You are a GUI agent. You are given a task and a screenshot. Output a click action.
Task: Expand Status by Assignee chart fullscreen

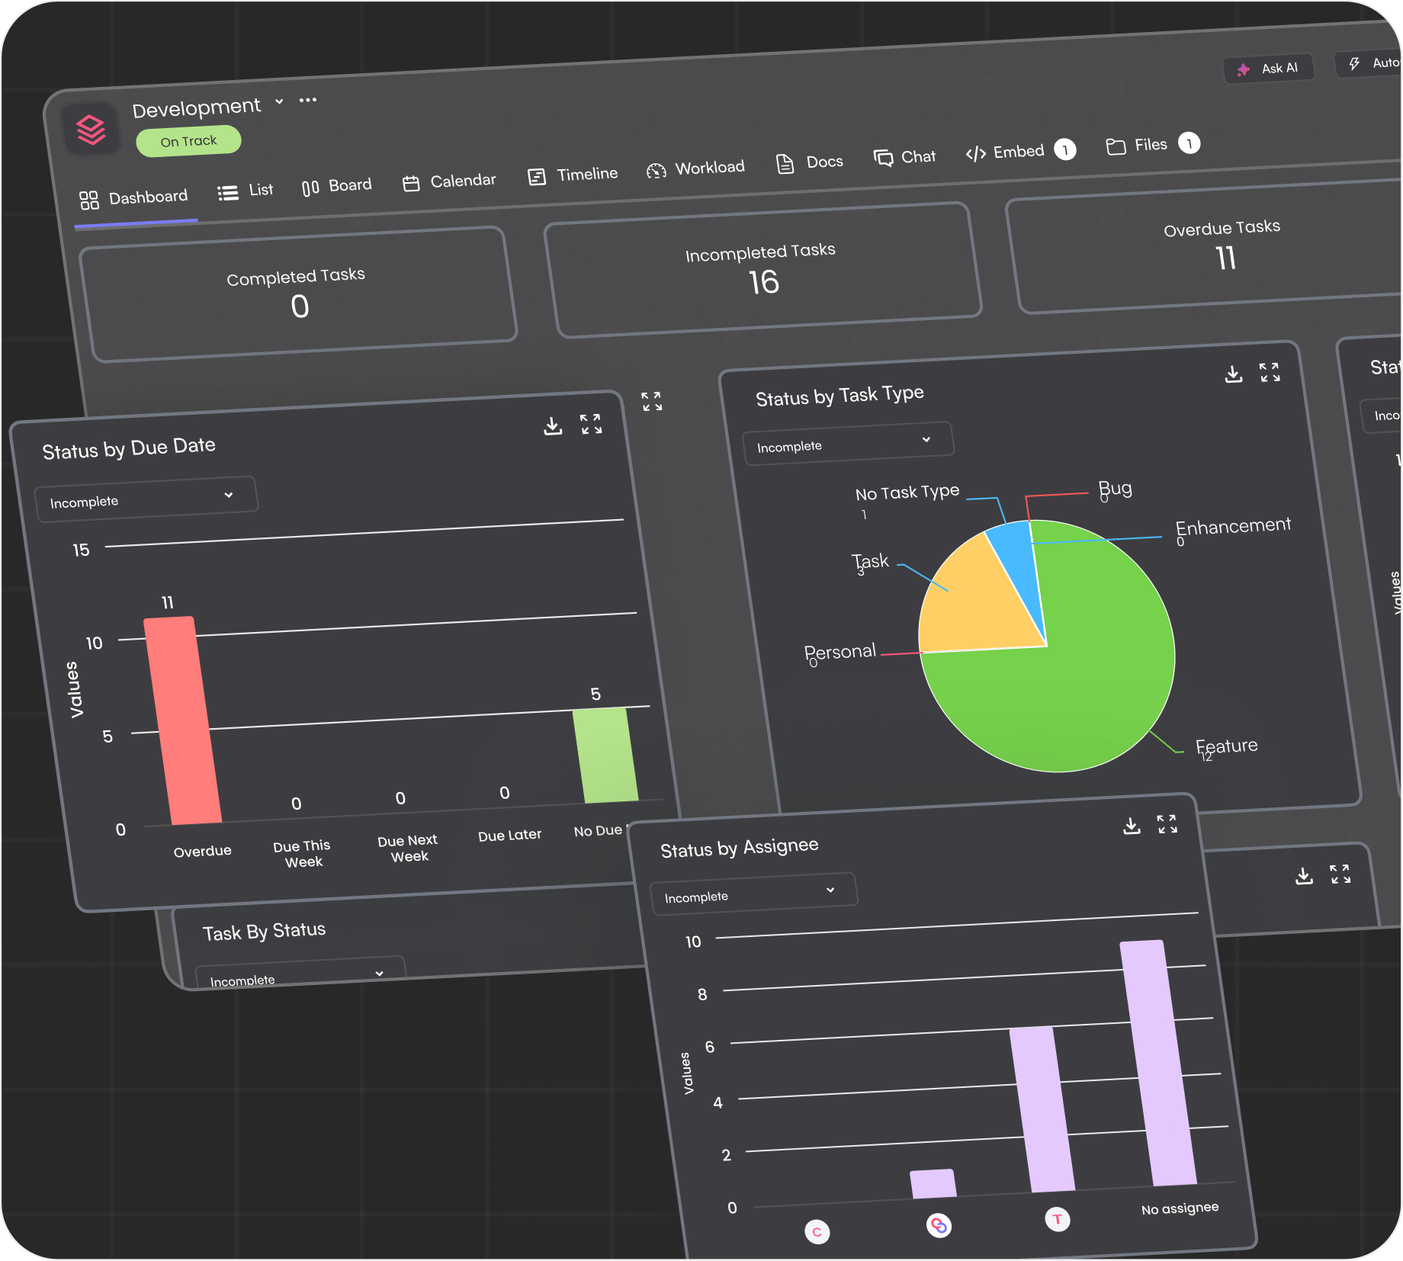[1167, 824]
